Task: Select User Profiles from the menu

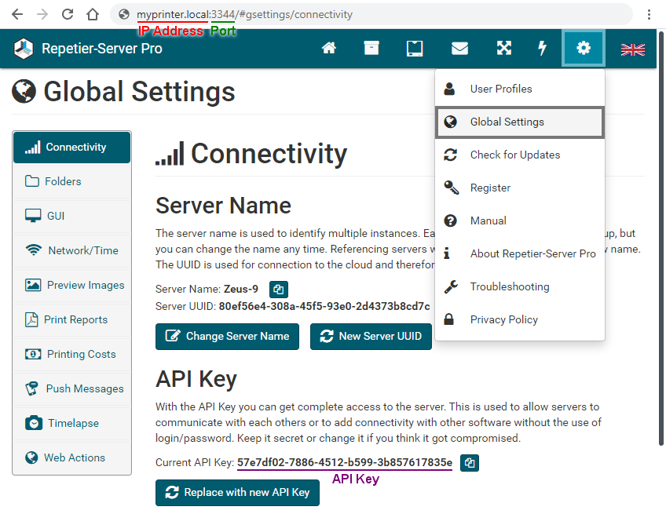Action: [501, 89]
